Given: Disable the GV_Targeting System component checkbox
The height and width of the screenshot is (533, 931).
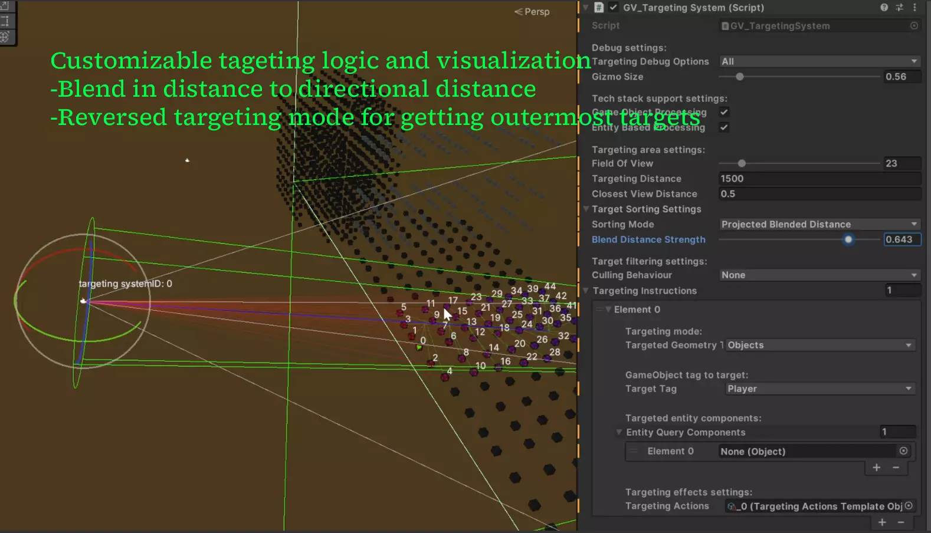Looking at the screenshot, I should (x=614, y=8).
